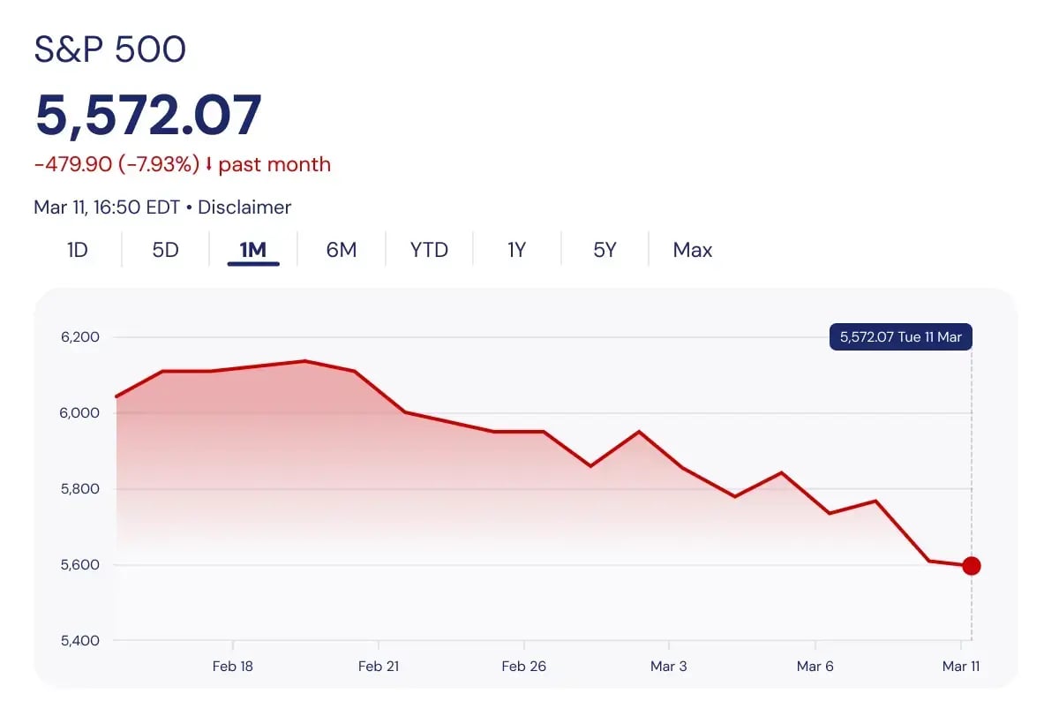
Task: Switch to the 1Y time range
Action: [516, 250]
